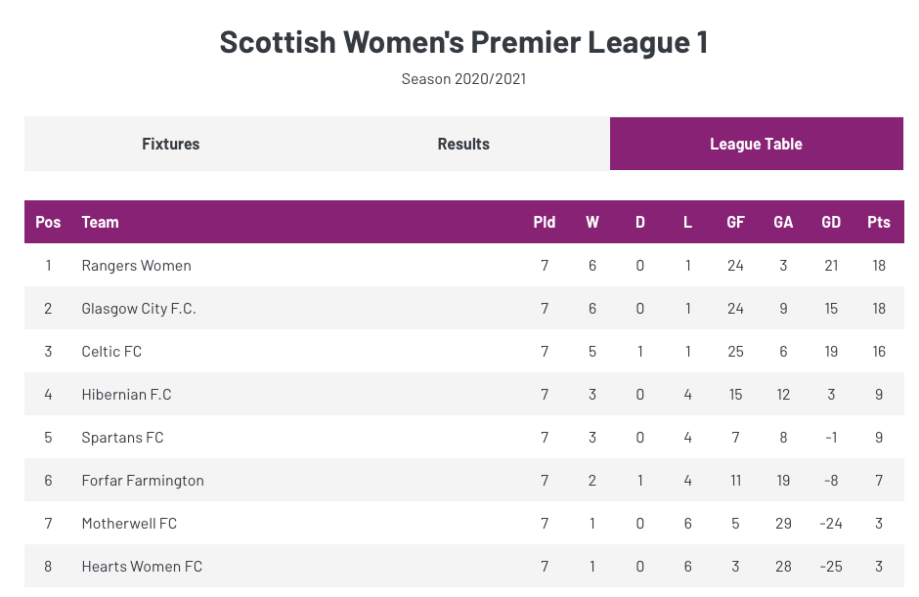Click Rangers Women team name
The width and height of the screenshot is (919, 597).
pos(136,265)
